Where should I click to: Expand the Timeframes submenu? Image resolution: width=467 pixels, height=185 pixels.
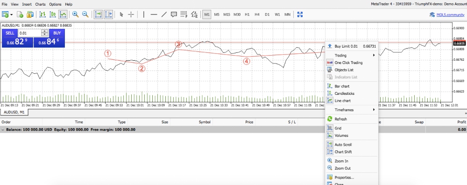352,110
